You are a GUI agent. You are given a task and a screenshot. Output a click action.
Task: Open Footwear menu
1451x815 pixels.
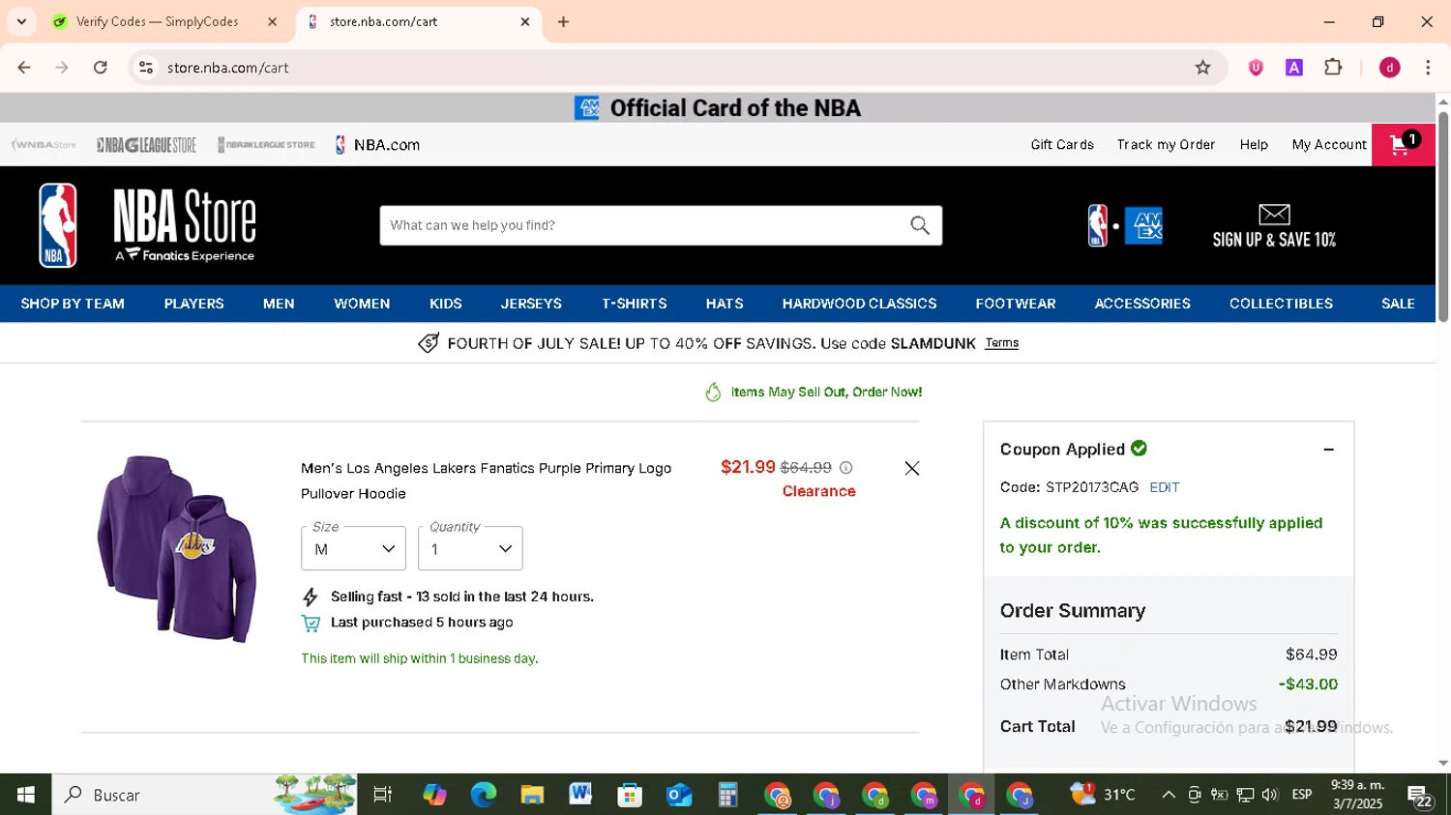tap(1016, 304)
